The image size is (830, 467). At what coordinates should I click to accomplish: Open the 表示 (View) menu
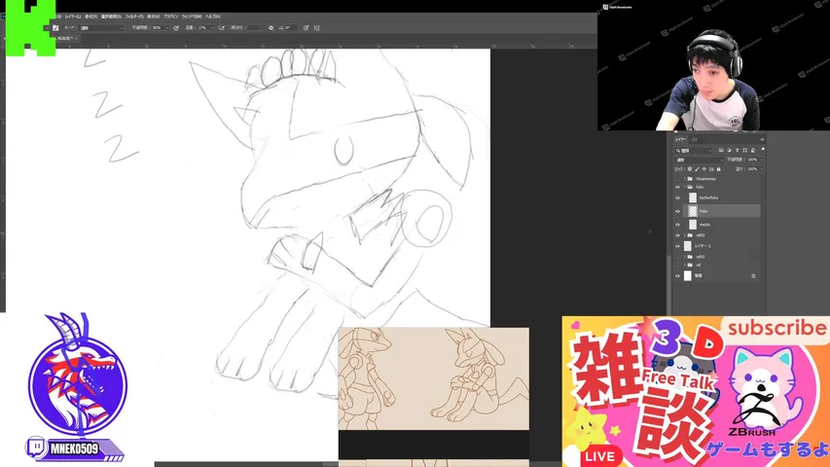(x=154, y=17)
